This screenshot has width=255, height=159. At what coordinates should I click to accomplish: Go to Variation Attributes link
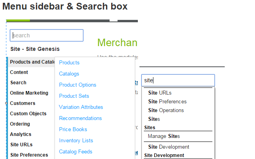81,107
